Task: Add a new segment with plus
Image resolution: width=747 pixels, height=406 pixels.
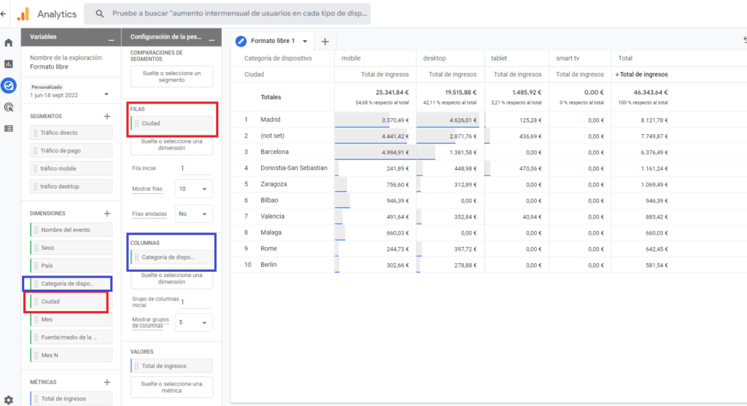Action: click(107, 116)
